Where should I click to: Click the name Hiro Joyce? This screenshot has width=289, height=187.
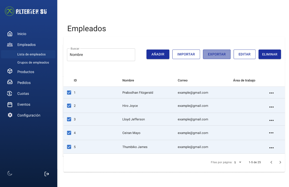[130, 106]
